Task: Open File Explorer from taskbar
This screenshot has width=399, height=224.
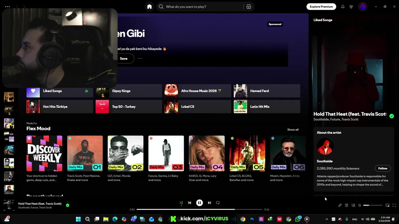Action: 106,219
